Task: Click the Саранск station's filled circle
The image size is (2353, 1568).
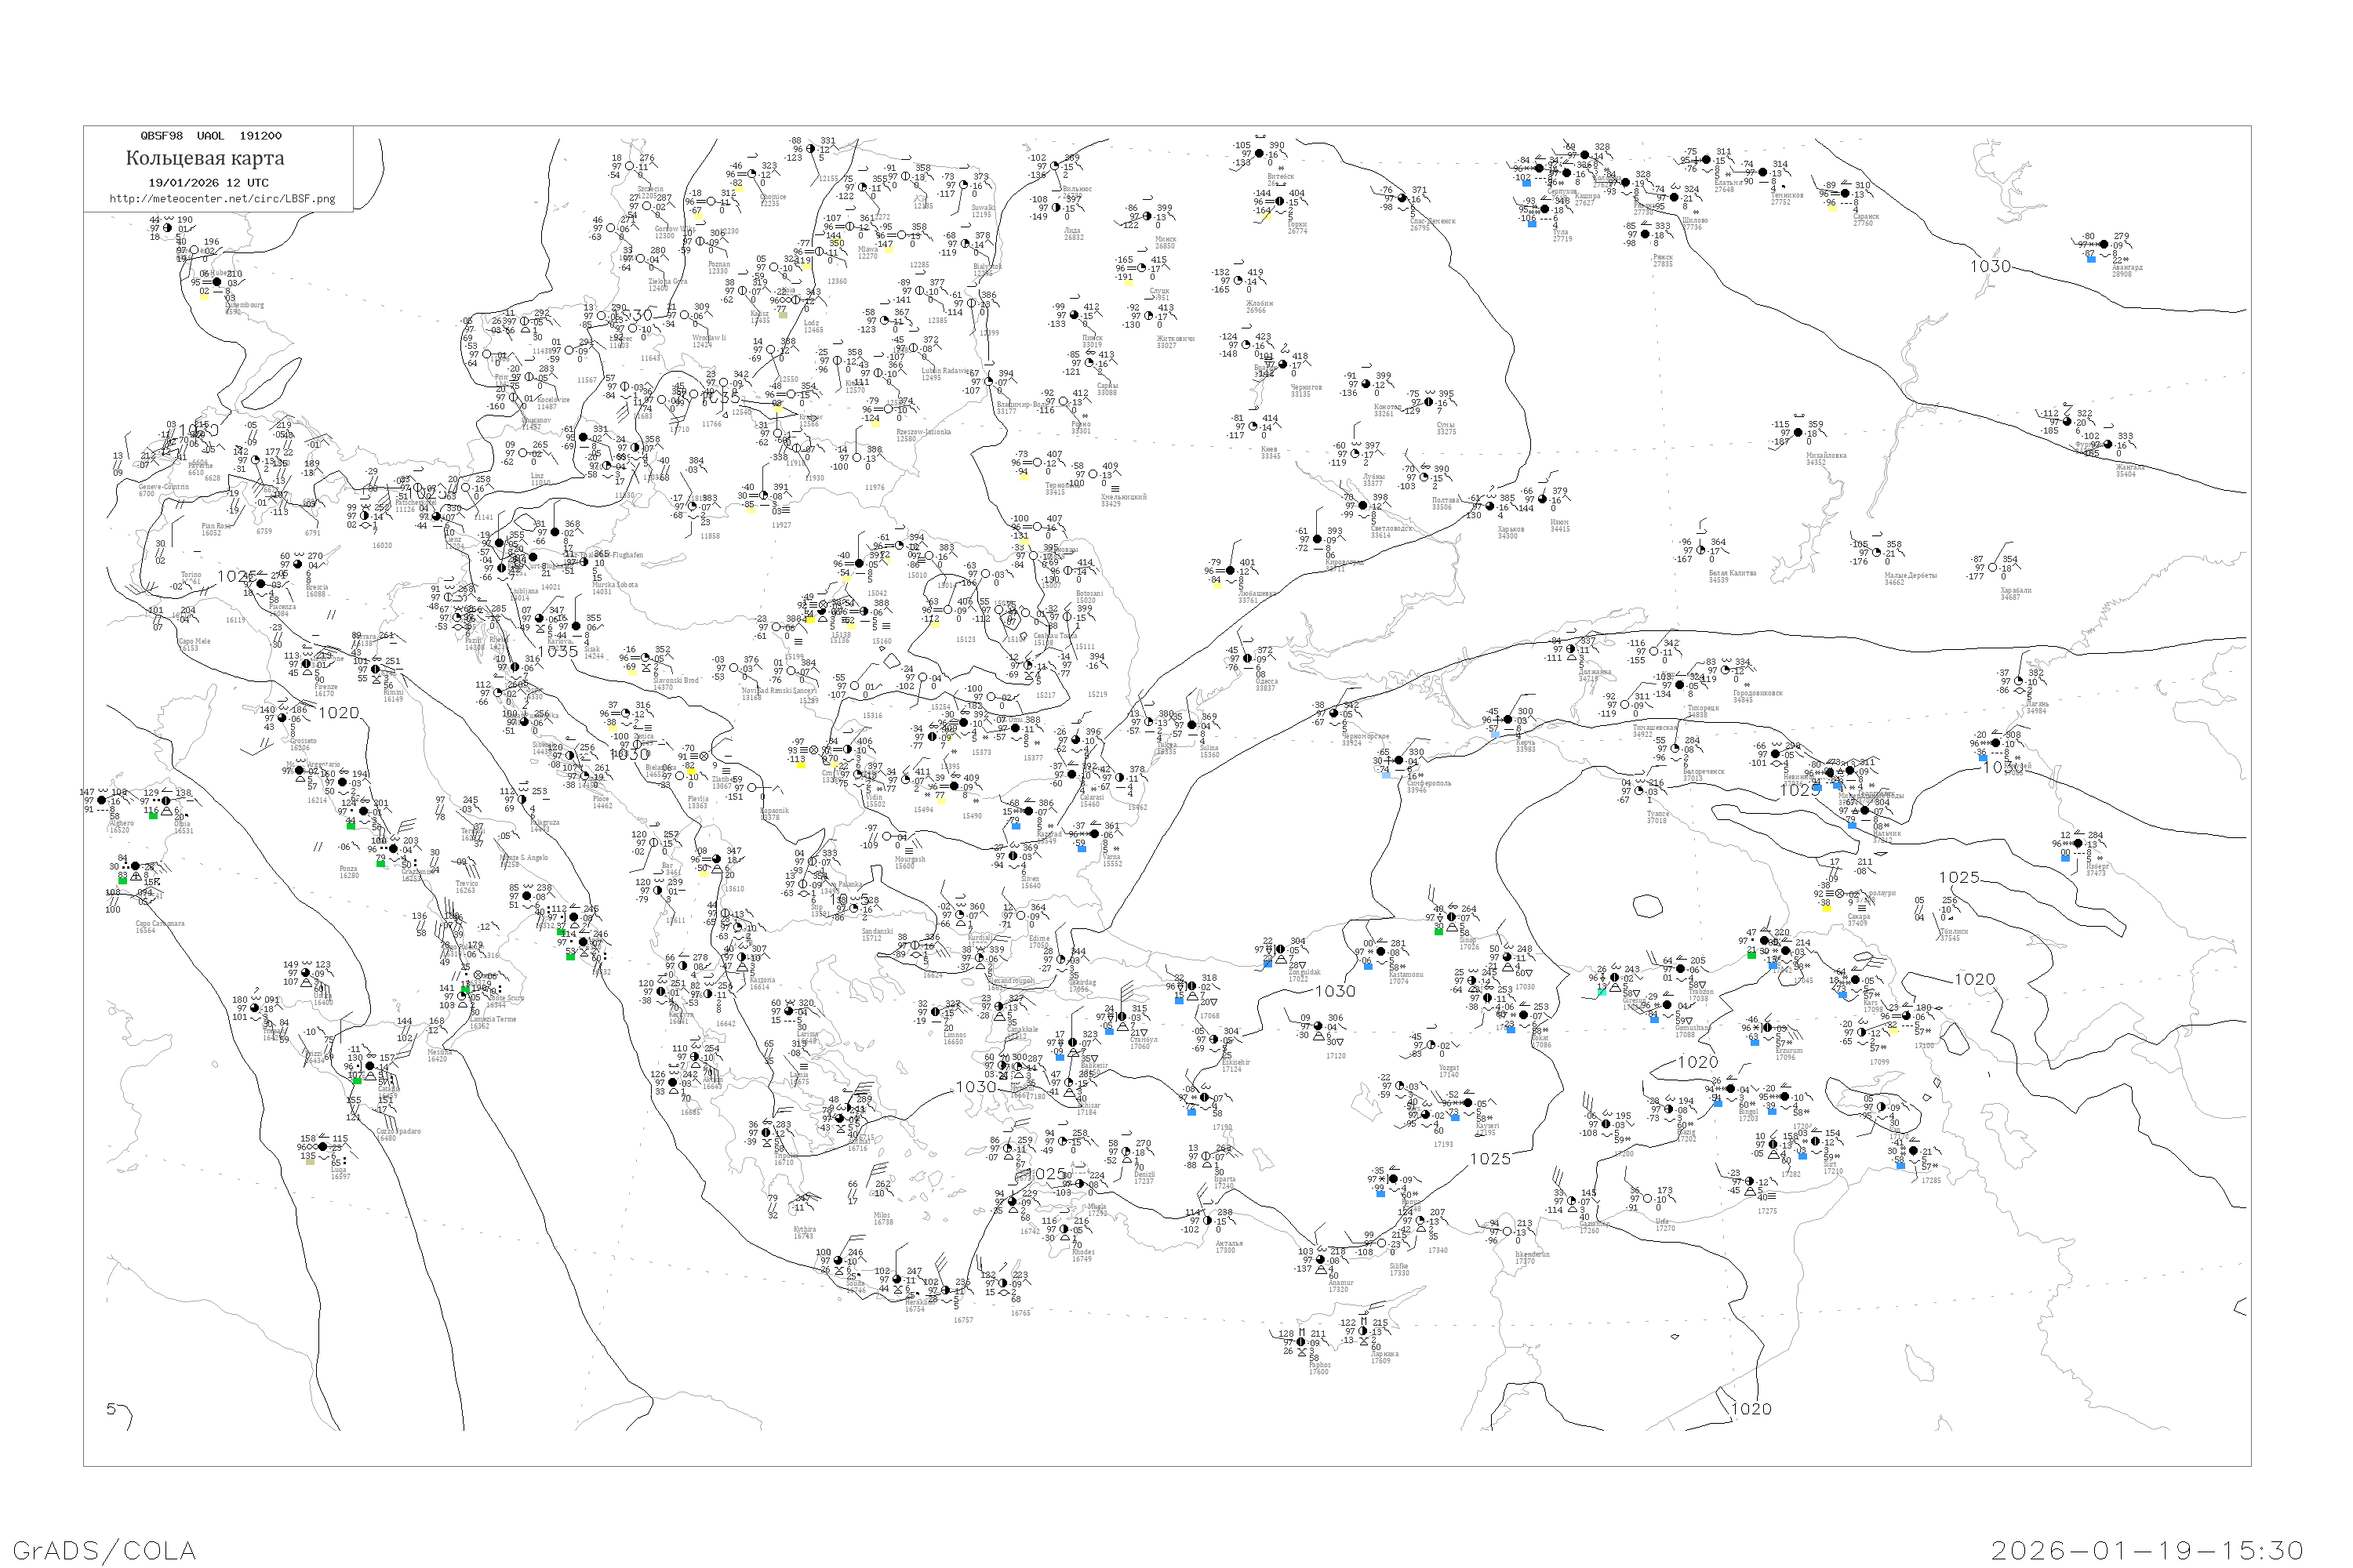Action: click(1846, 193)
